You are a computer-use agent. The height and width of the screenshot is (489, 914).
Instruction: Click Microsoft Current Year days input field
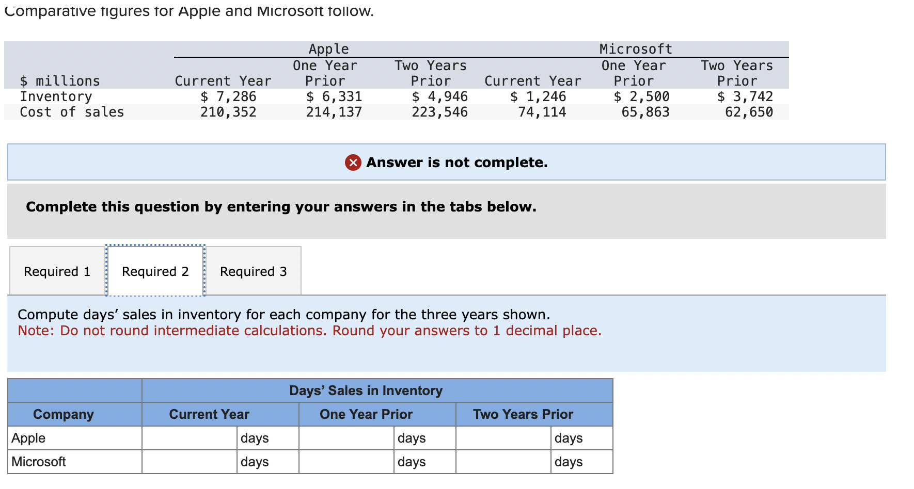(x=190, y=462)
